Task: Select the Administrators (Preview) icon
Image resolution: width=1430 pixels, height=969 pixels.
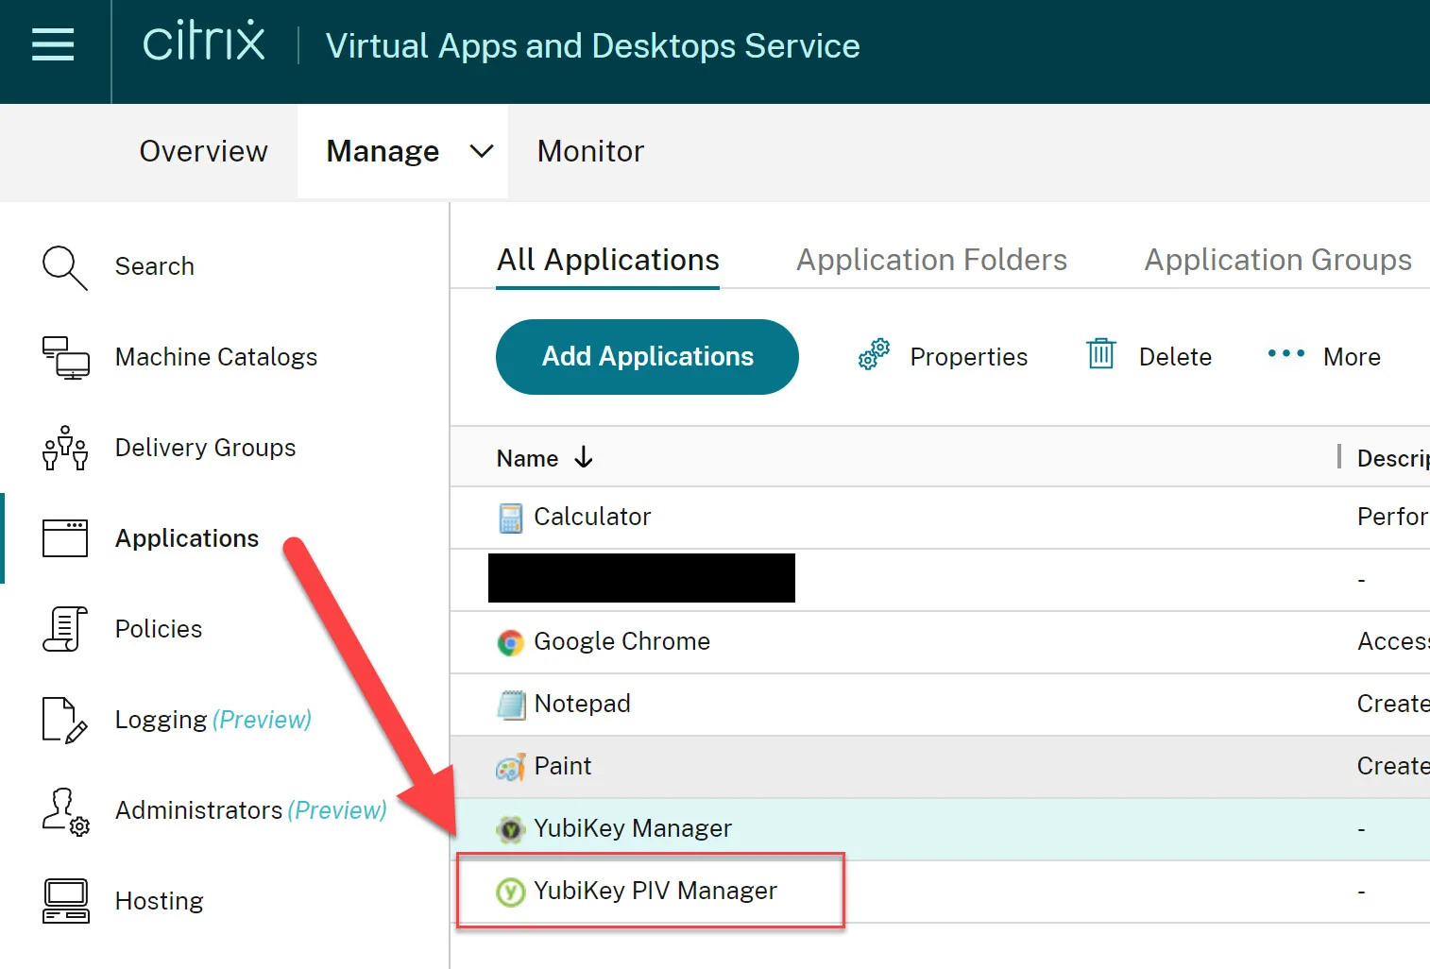Action: [65, 811]
